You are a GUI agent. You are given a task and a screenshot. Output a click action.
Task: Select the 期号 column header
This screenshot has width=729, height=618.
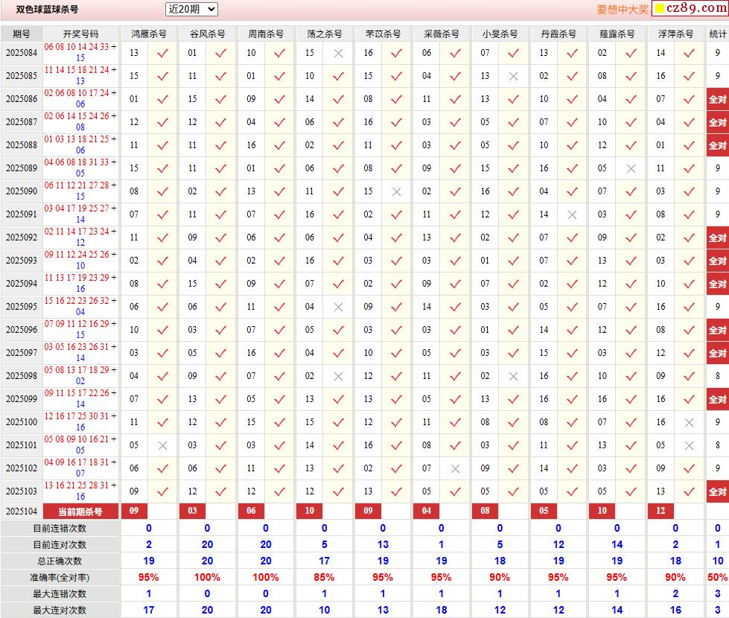click(22, 34)
